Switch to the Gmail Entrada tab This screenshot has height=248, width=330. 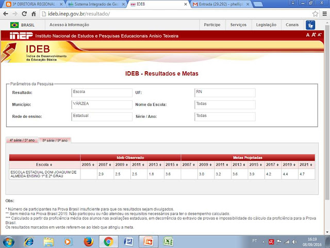[221, 4]
